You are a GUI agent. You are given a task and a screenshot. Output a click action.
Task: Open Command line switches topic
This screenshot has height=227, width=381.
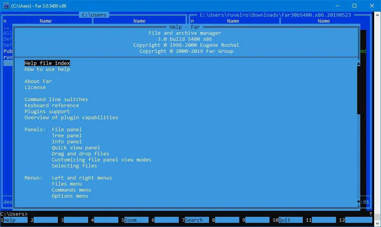click(x=56, y=100)
